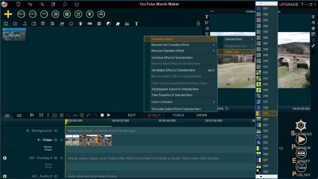
Task: Click the yellow plus add media button
Action: pyautogui.click(x=8, y=14)
